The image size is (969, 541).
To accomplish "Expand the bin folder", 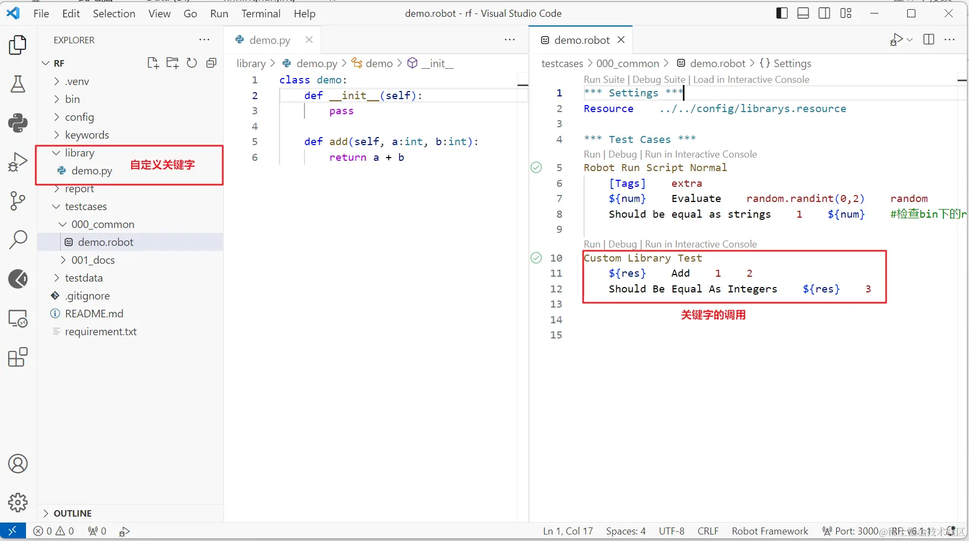I will click(x=57, y=99).
